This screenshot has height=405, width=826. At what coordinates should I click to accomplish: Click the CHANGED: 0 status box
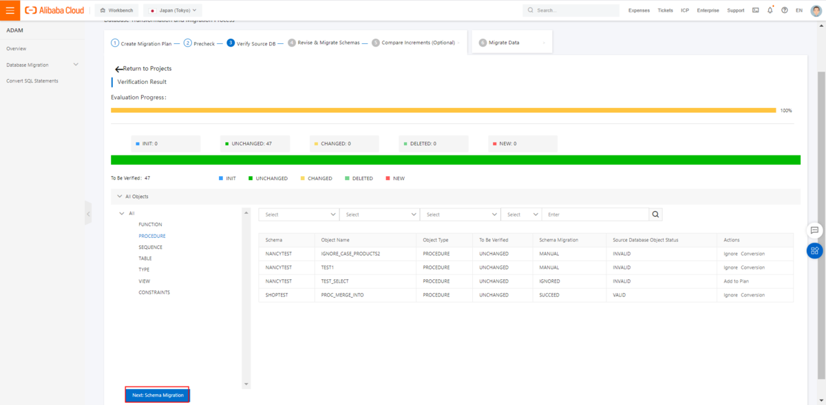coord(345,144)
